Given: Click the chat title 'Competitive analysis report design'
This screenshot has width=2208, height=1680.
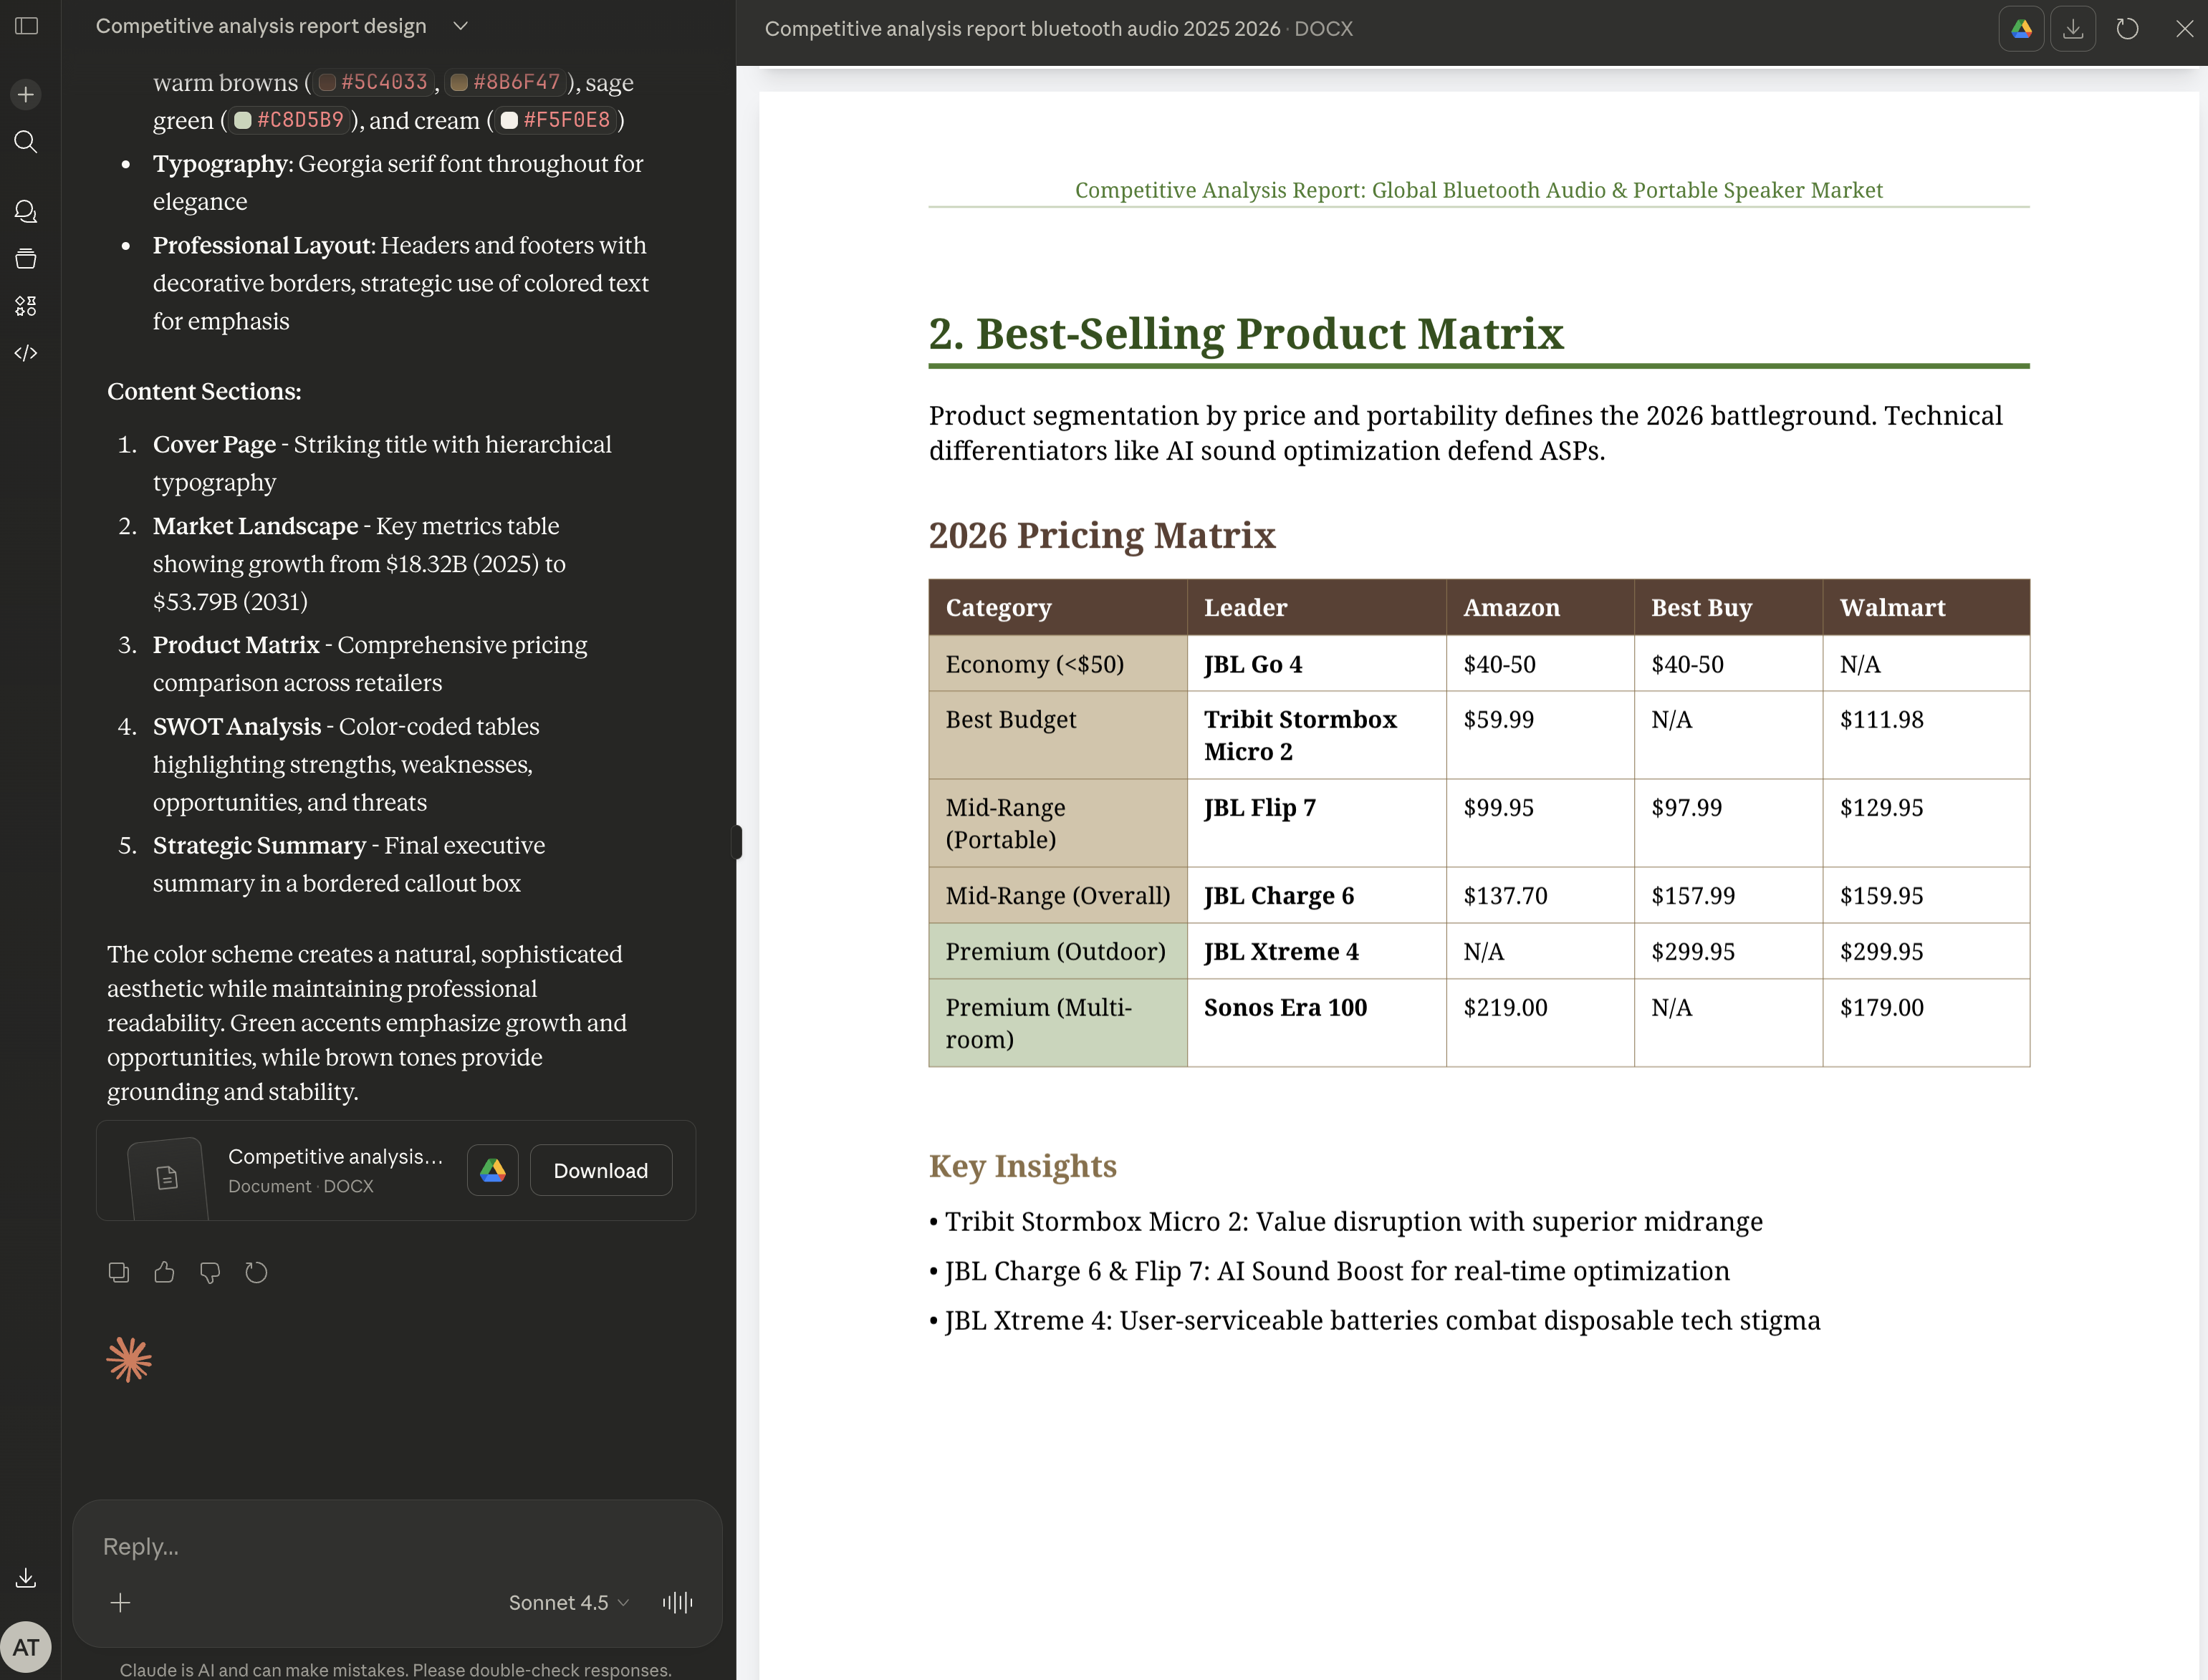Looking at the screenshot, I should pos(261,26).
